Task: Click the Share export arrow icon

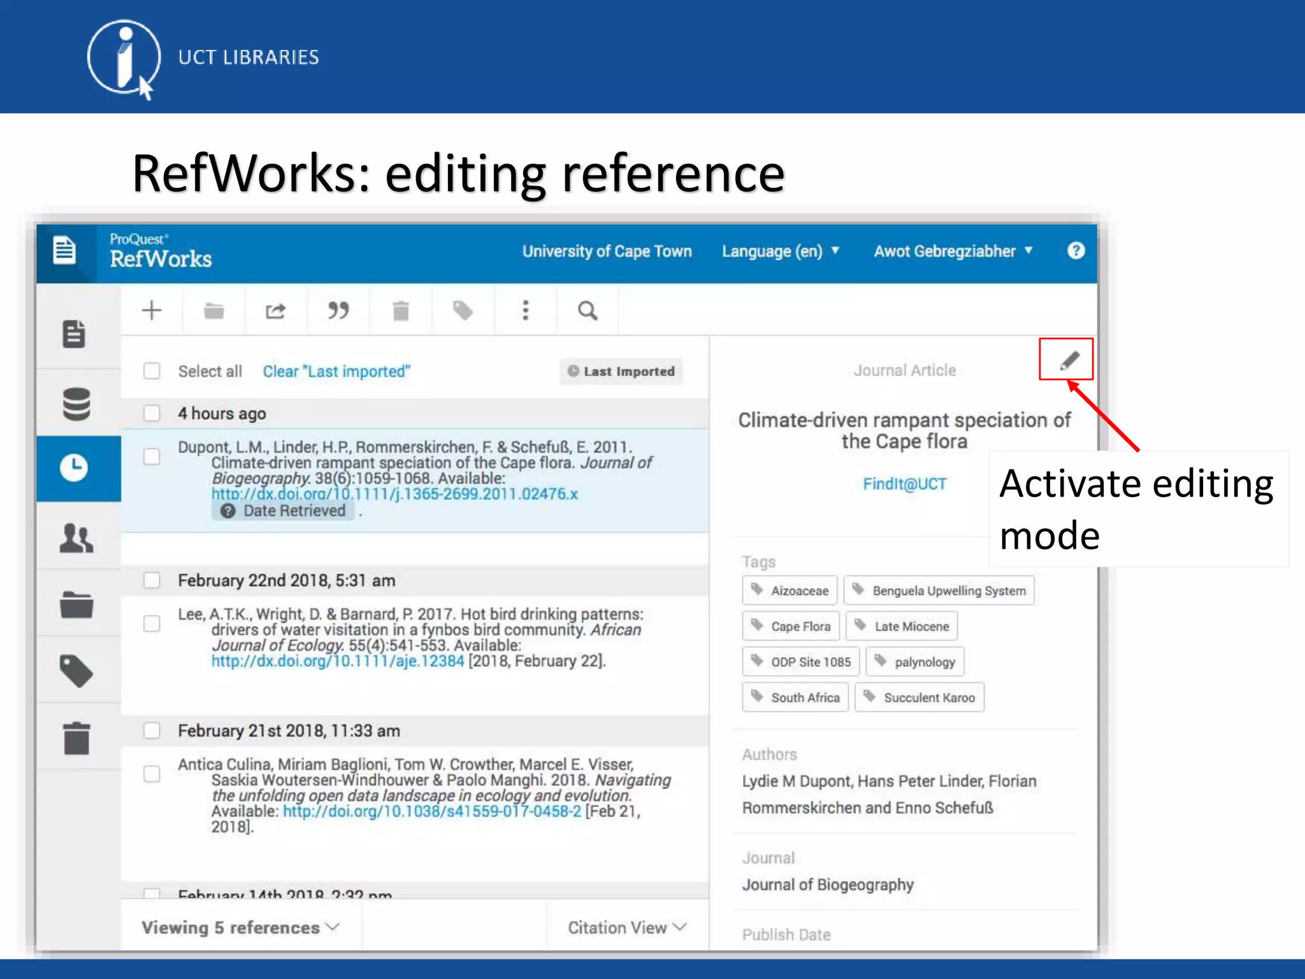Action: click(275, 311)
